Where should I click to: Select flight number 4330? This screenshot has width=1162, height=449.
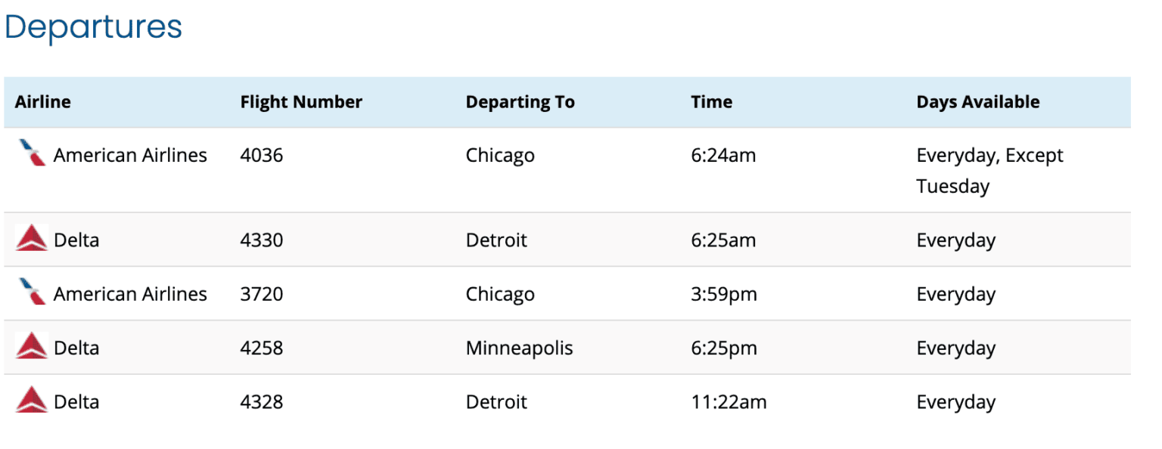[x=261, y=240]
